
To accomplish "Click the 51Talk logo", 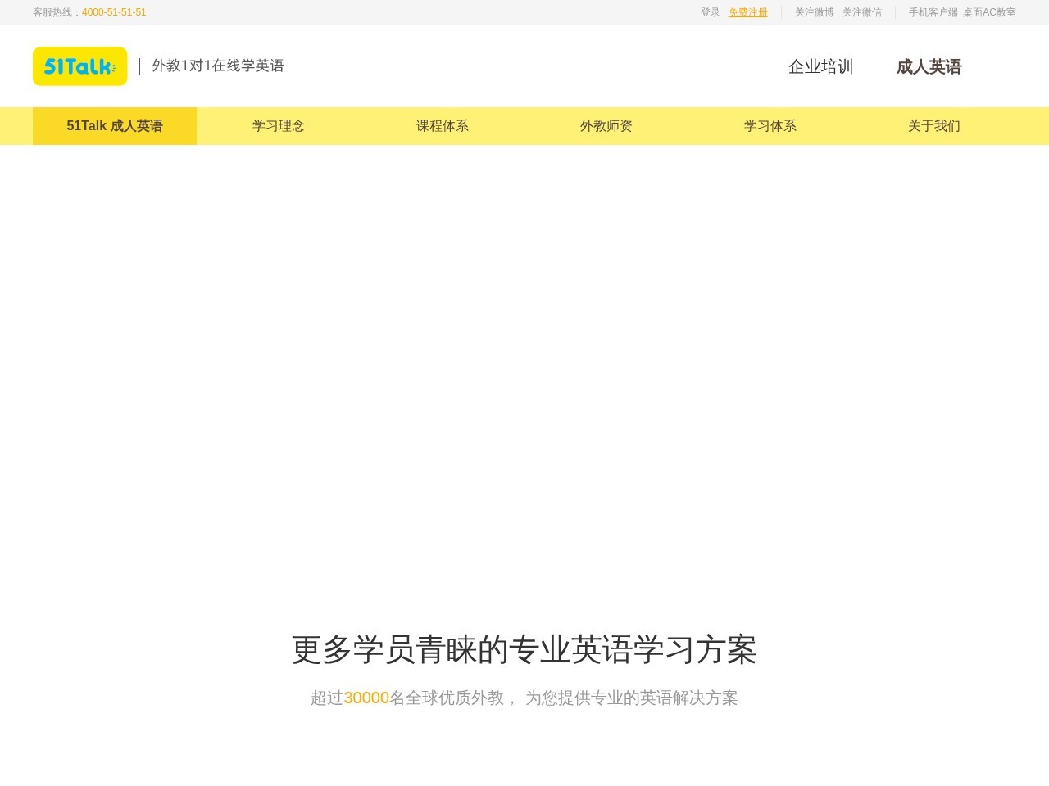I will pos(79,66).
